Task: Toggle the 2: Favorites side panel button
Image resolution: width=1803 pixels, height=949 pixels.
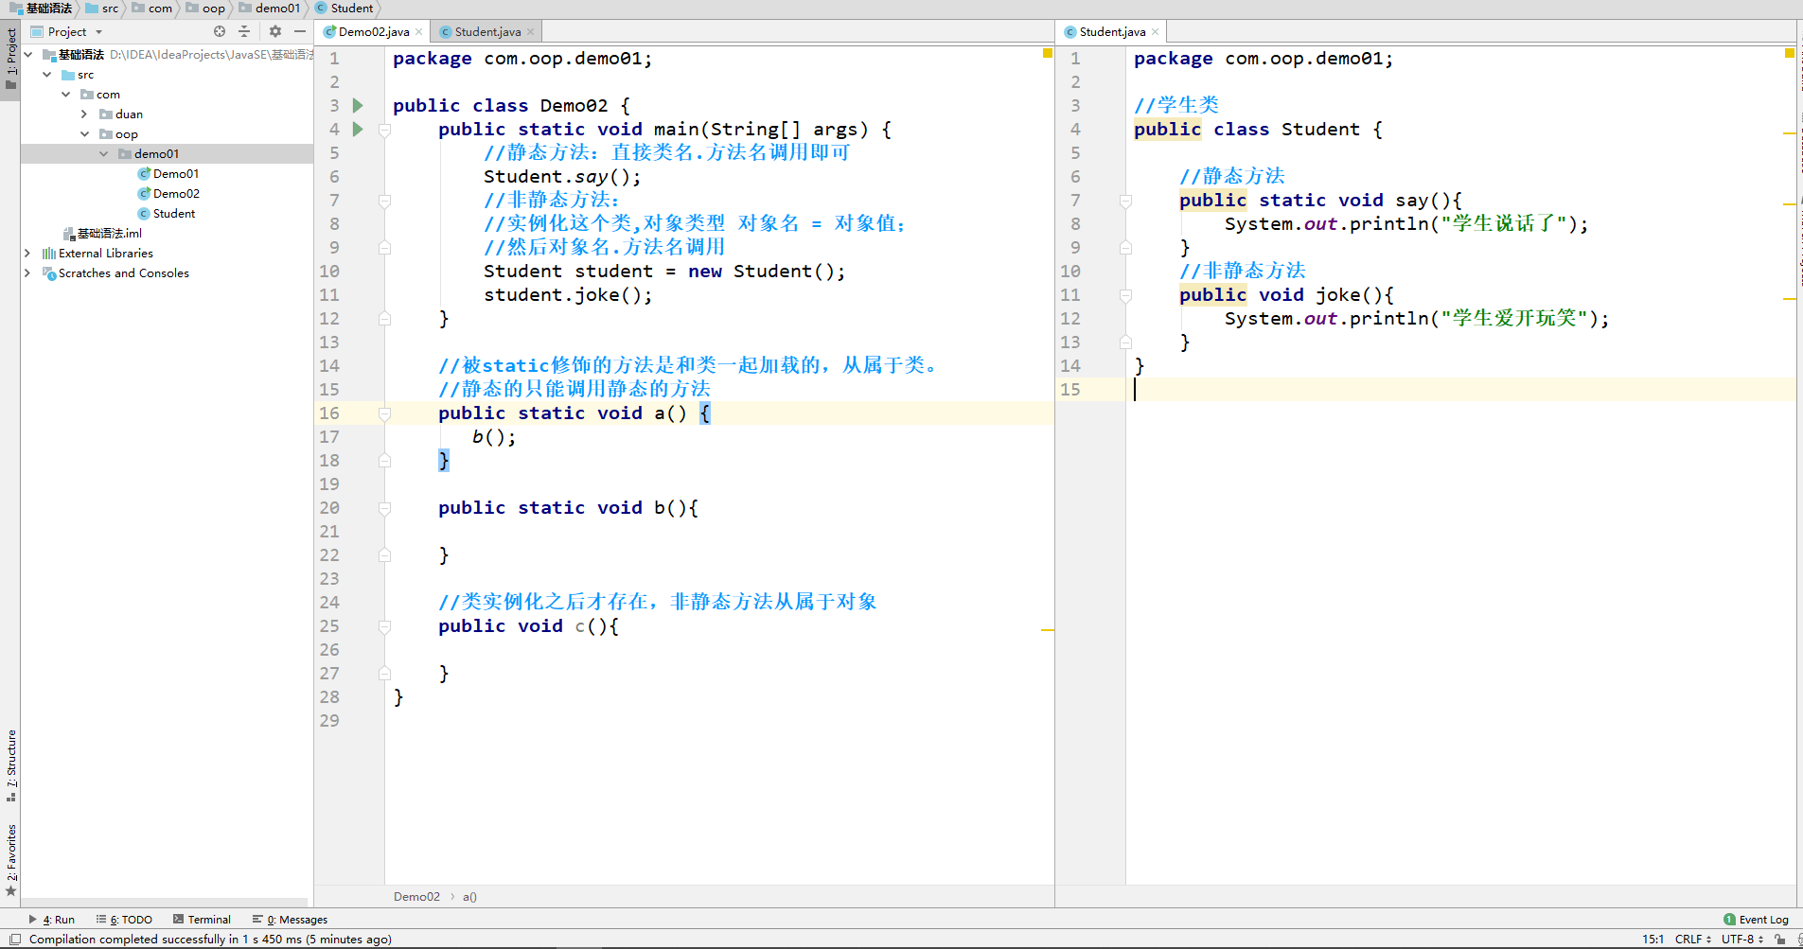Action: coord(10,860)
